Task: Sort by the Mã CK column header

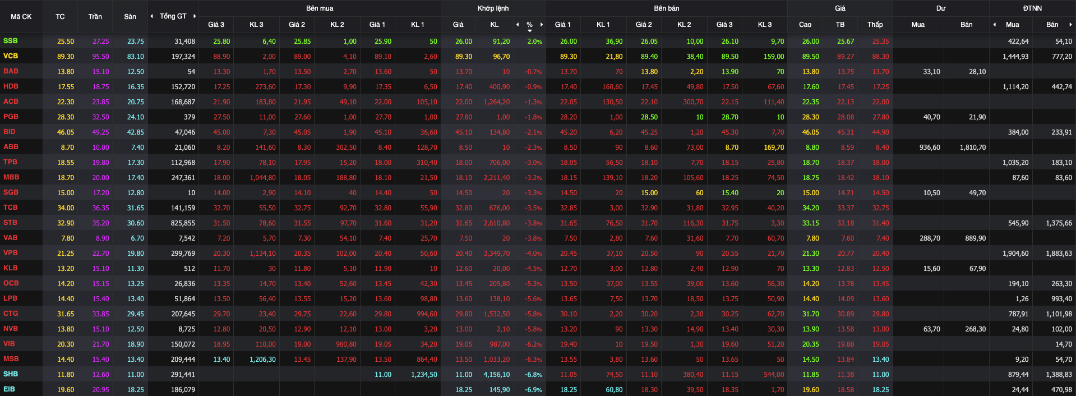Action: (21, 17)
